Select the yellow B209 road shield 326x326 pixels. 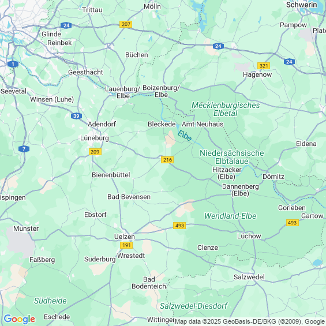coord(95,152)
